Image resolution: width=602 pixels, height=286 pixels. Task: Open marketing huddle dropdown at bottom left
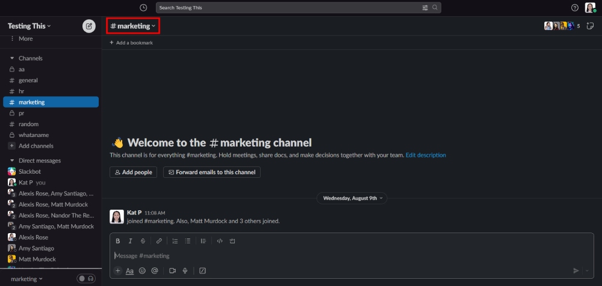click(x=26, y=279)
